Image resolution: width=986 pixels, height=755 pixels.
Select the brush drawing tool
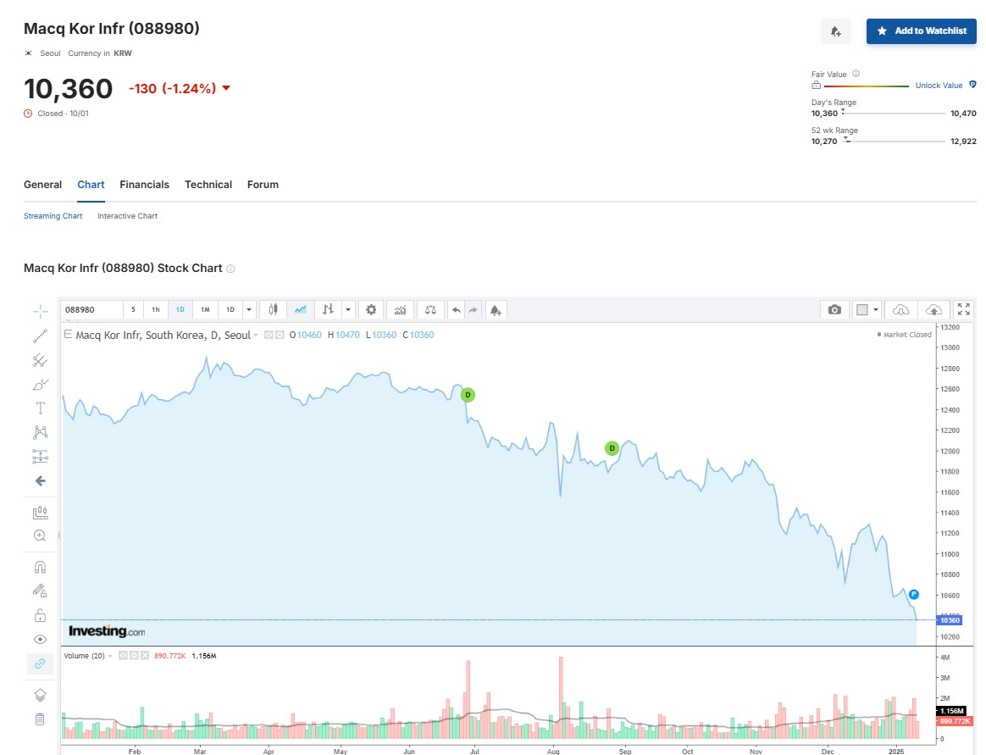click(x=41, y=384)
